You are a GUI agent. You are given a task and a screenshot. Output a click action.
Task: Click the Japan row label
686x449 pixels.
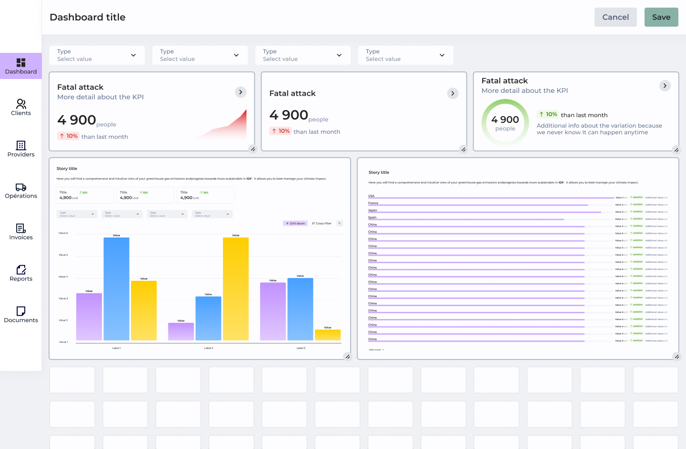click(x=373, y=210)
